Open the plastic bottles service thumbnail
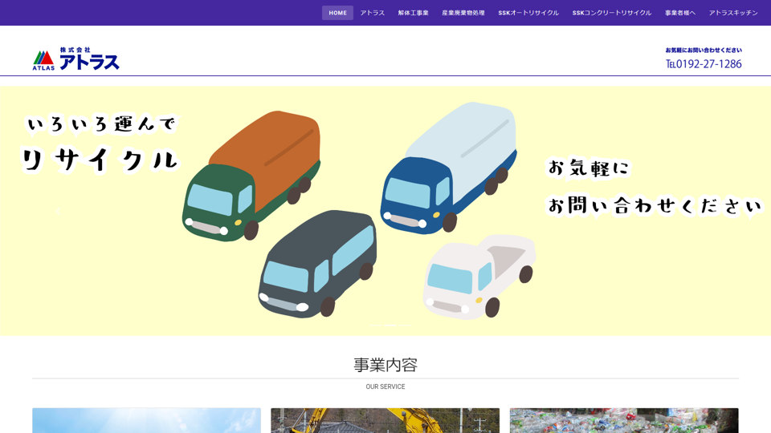The width and height of the screenshot is (771, 433). (623, 420)
